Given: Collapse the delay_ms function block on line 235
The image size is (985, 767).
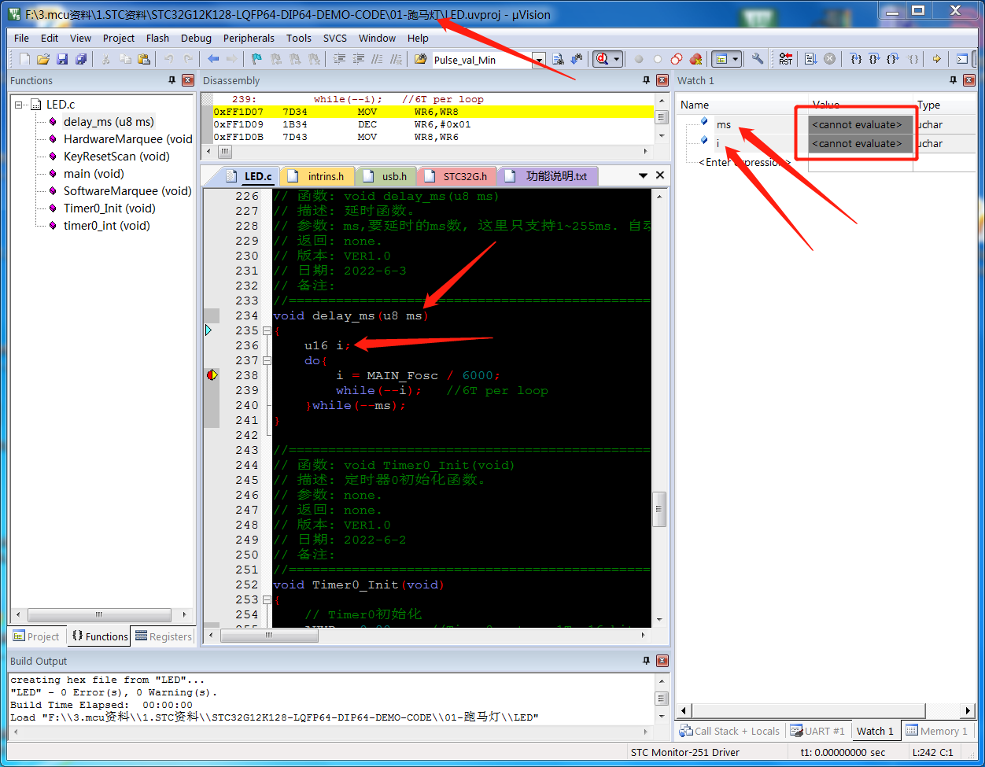Looking at the screenshot, I should click(x=267, y=330).
